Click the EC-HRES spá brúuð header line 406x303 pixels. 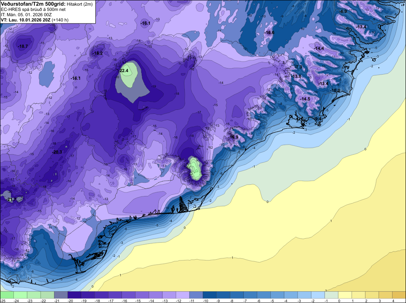33,9
